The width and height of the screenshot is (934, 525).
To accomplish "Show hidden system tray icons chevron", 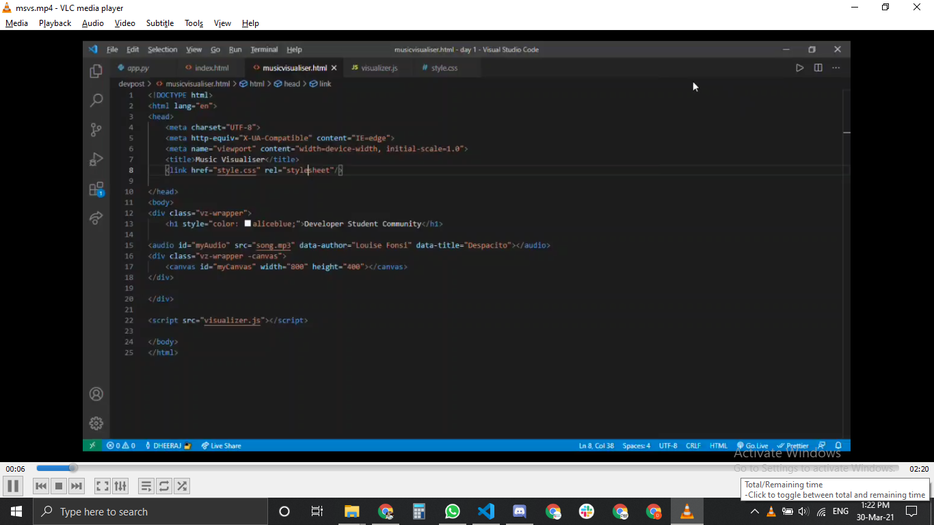I will [x=754, y=511].
